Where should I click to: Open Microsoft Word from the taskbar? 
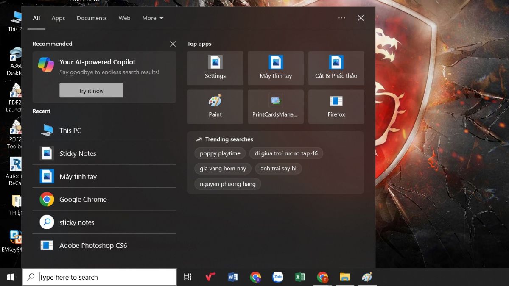click(233, 277)
